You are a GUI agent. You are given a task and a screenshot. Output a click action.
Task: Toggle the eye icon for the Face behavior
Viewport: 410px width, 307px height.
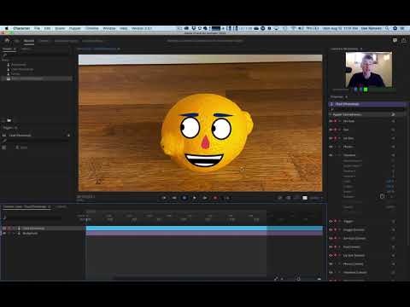[331, 130]
